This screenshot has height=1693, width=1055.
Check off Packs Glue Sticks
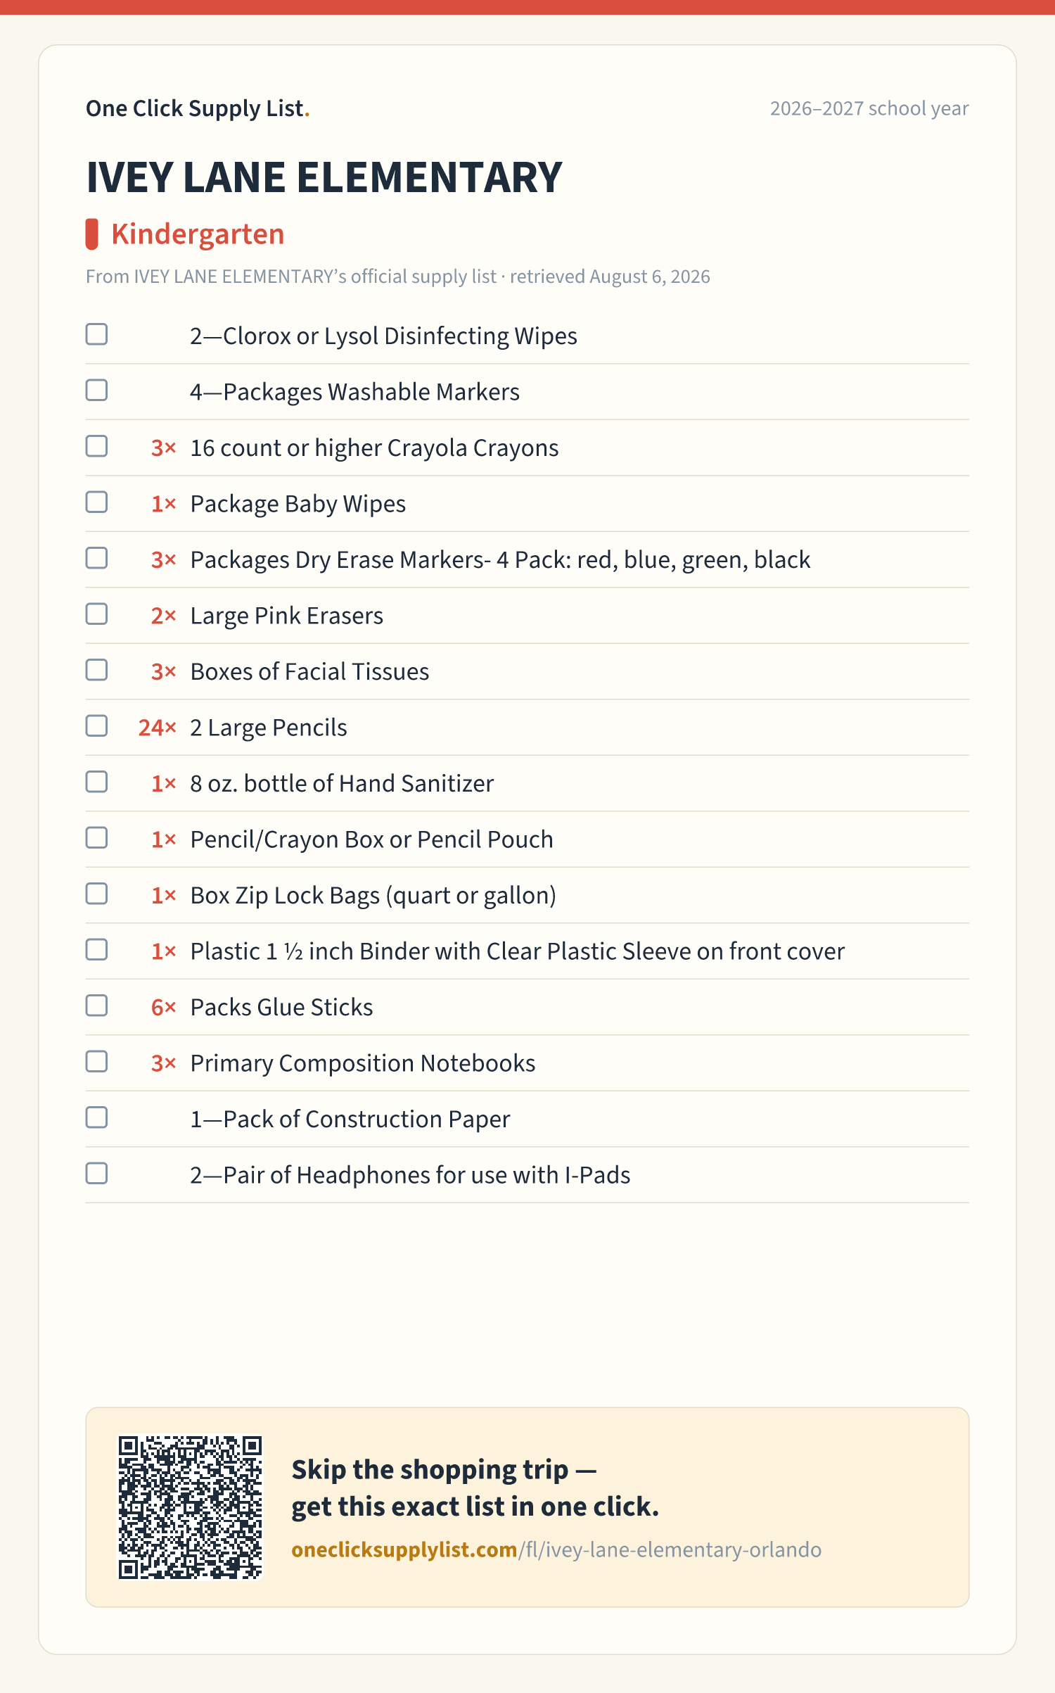click(96, 1006)
